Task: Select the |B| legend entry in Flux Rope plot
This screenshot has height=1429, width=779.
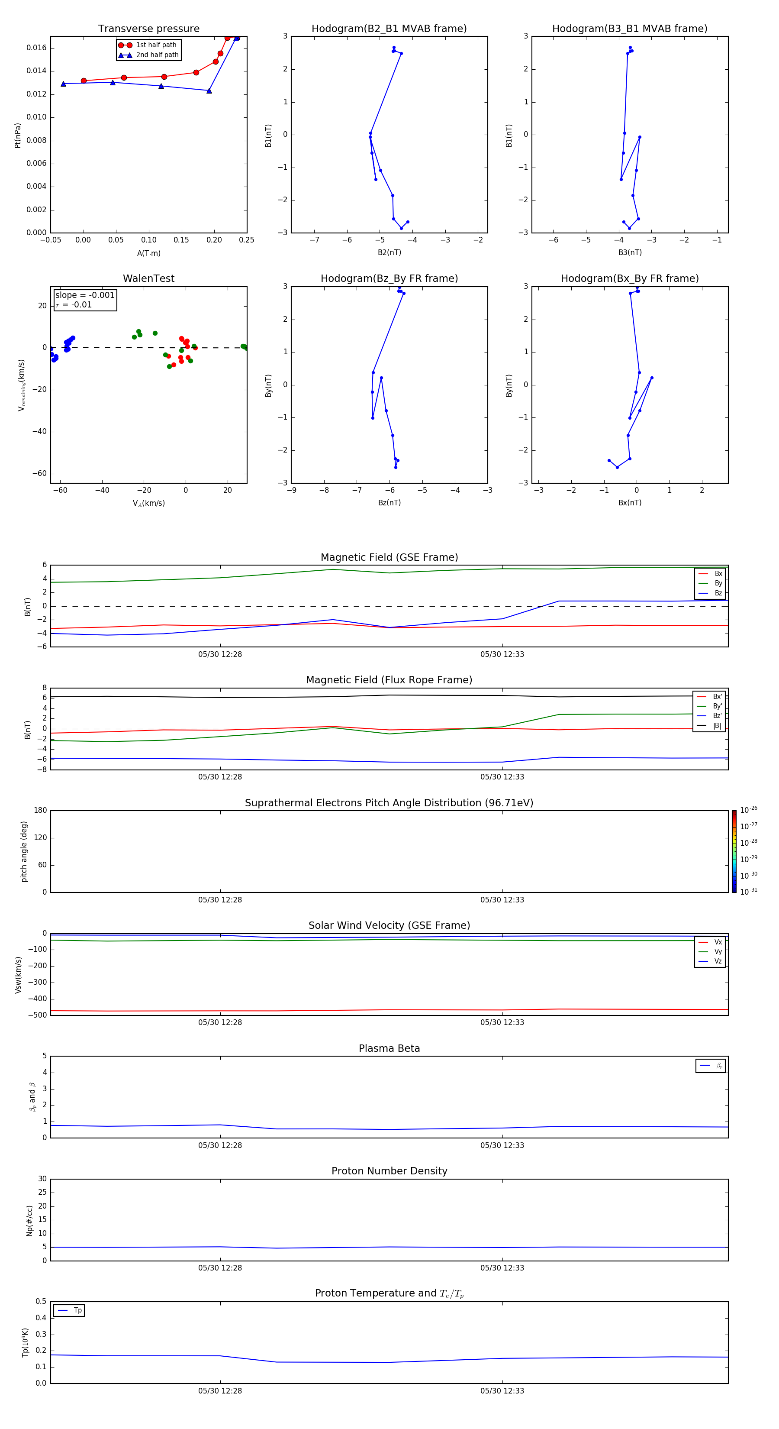Action: click(709, 726)
